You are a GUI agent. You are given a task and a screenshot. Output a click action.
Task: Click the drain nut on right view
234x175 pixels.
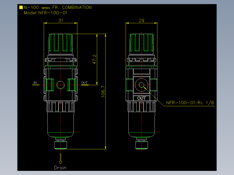click(x=142, y=145)
